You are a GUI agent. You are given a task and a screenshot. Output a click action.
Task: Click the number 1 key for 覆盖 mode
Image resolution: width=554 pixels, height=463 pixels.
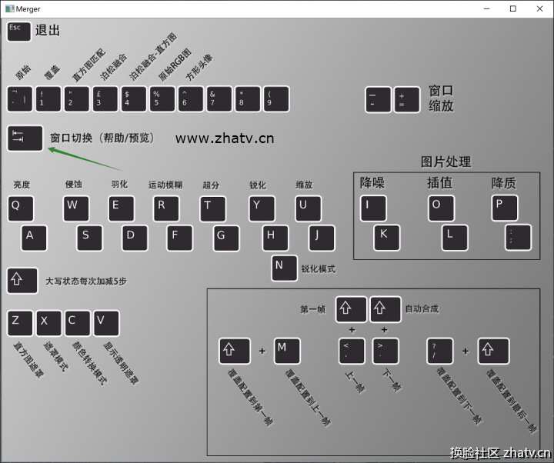click(48, 99)
